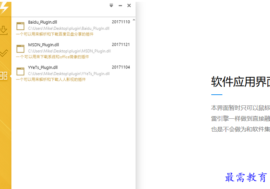Click the Baidu cloud plugin description
Screen dimensions: 270x189
[55, 34]
